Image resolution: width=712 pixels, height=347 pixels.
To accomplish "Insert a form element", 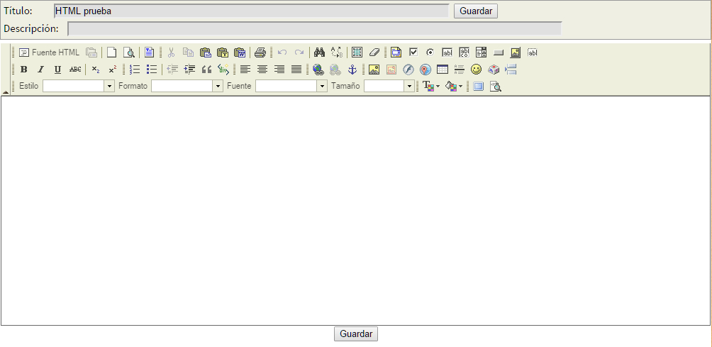I will click(396, 53).
